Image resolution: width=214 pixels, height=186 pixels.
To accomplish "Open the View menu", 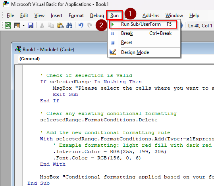I will 39,15.
